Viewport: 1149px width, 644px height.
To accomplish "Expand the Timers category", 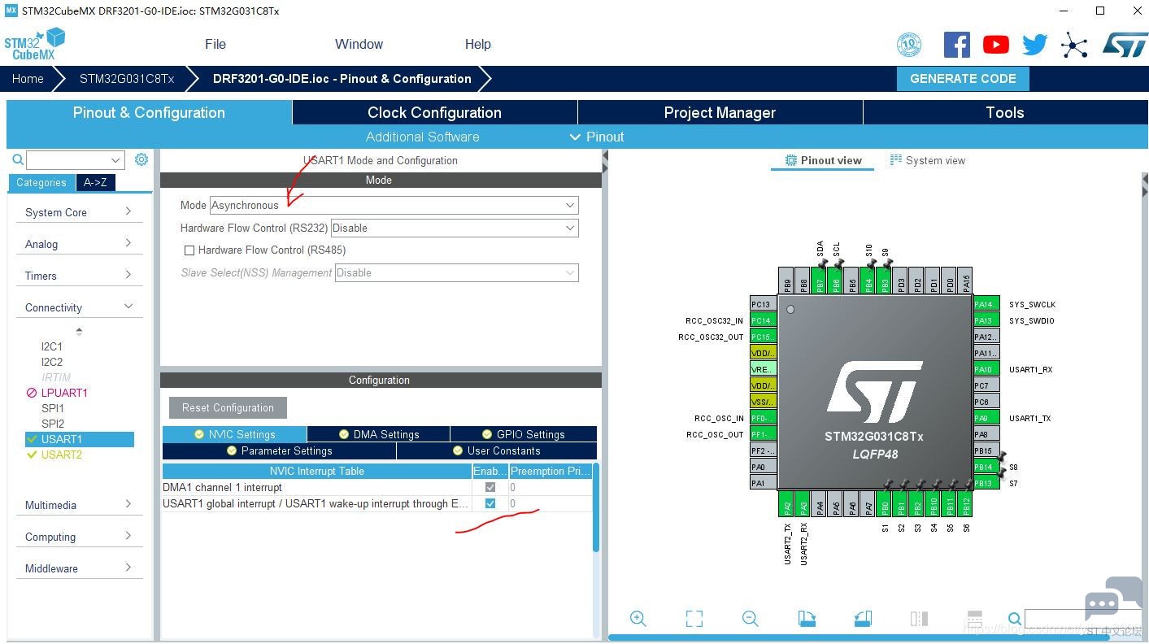I will pos(80,276).
